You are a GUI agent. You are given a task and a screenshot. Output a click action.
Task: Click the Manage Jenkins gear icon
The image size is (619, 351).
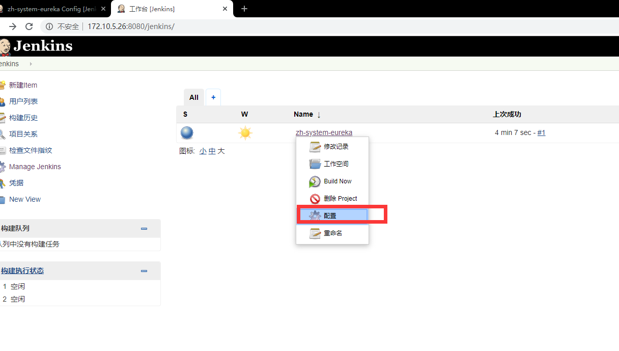point(3,167)
